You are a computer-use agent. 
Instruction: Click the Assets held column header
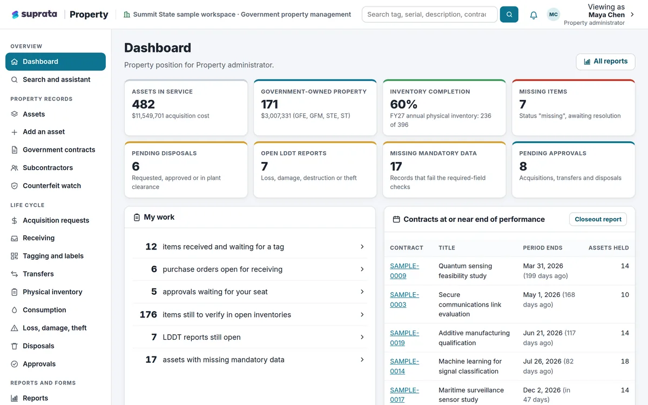609,248
